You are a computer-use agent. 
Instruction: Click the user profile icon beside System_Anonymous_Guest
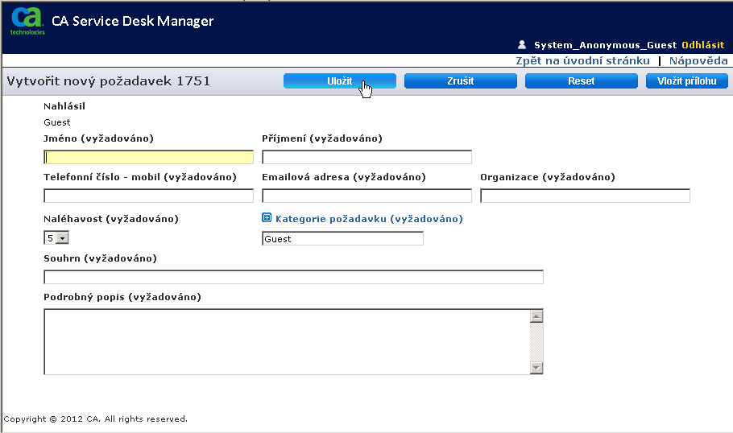click(x=522, y=45)
